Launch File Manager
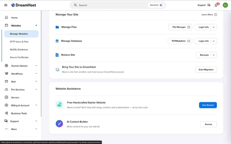 pyautogui.click(x=180, y=27)
